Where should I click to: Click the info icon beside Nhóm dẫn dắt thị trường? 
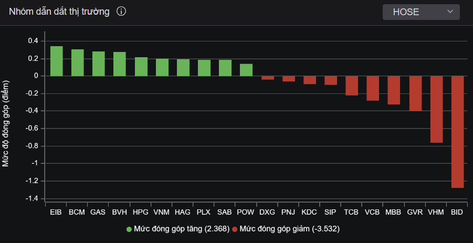click(121, 12)
